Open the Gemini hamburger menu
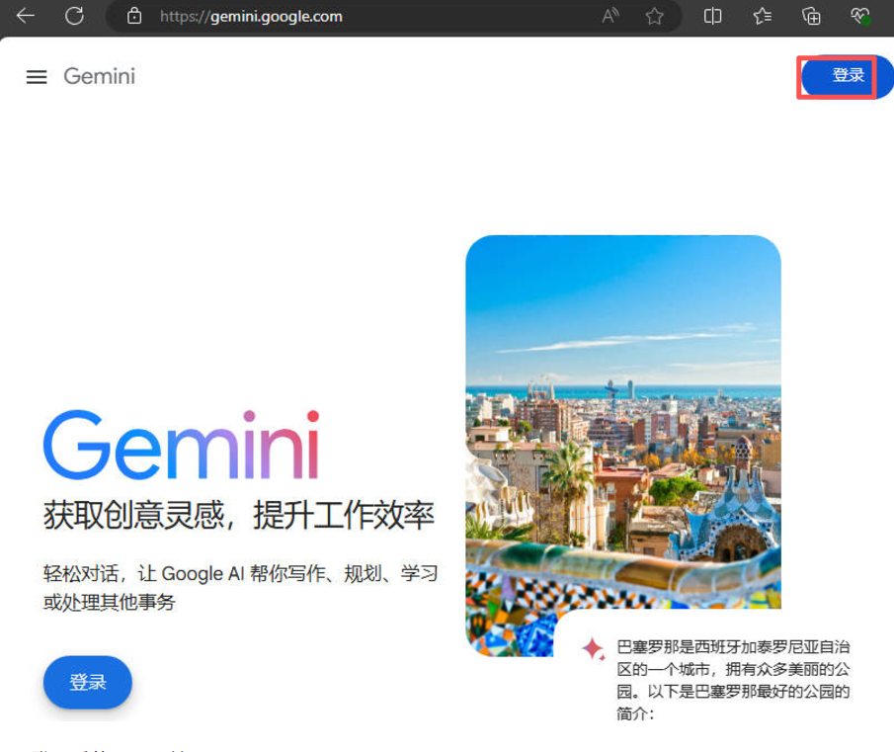The width and height of the screenshot is (894, 752). 37,76
